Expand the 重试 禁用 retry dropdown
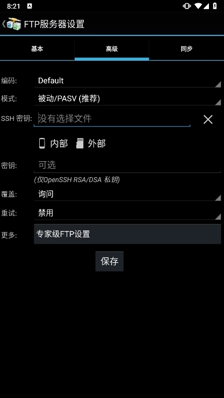This screenshot has width=224, height=398. (x=127, y=213)
